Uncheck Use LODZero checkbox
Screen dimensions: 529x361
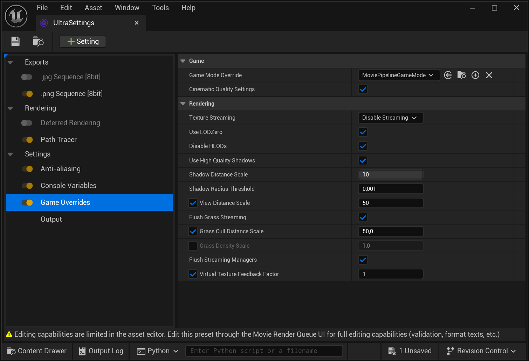pos(363,132)
